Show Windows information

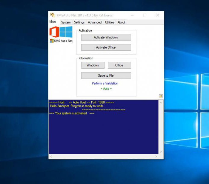click(93, 65)
